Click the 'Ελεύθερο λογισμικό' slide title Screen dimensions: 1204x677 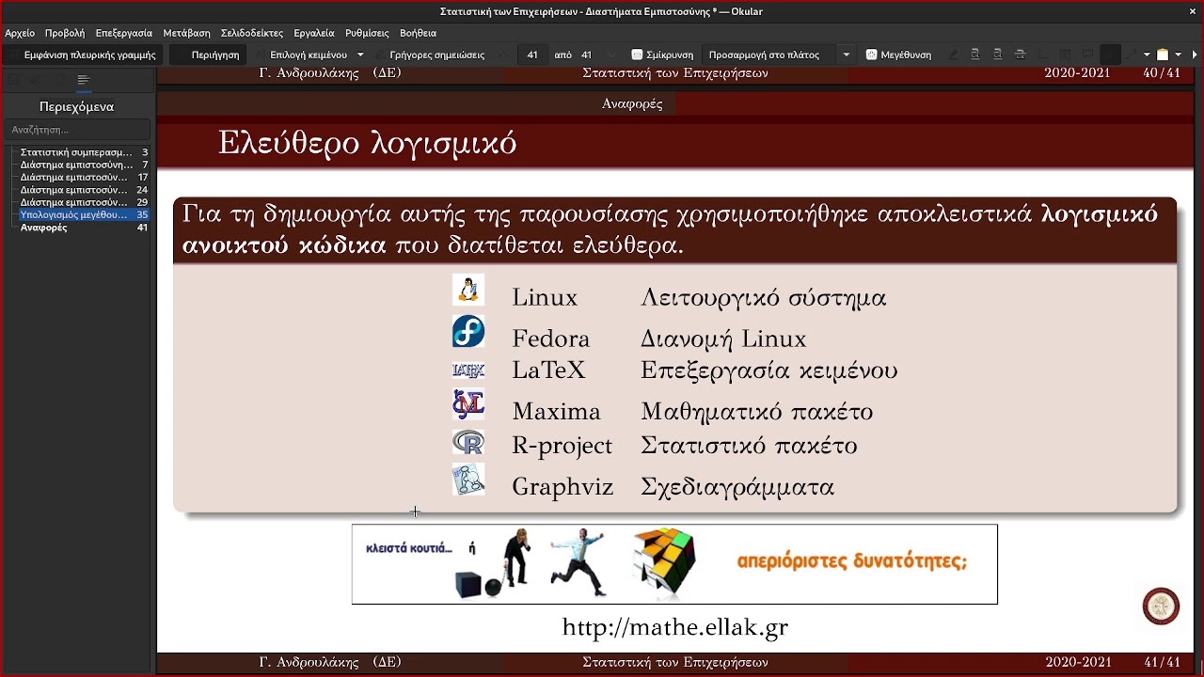(x=368, y=143)
